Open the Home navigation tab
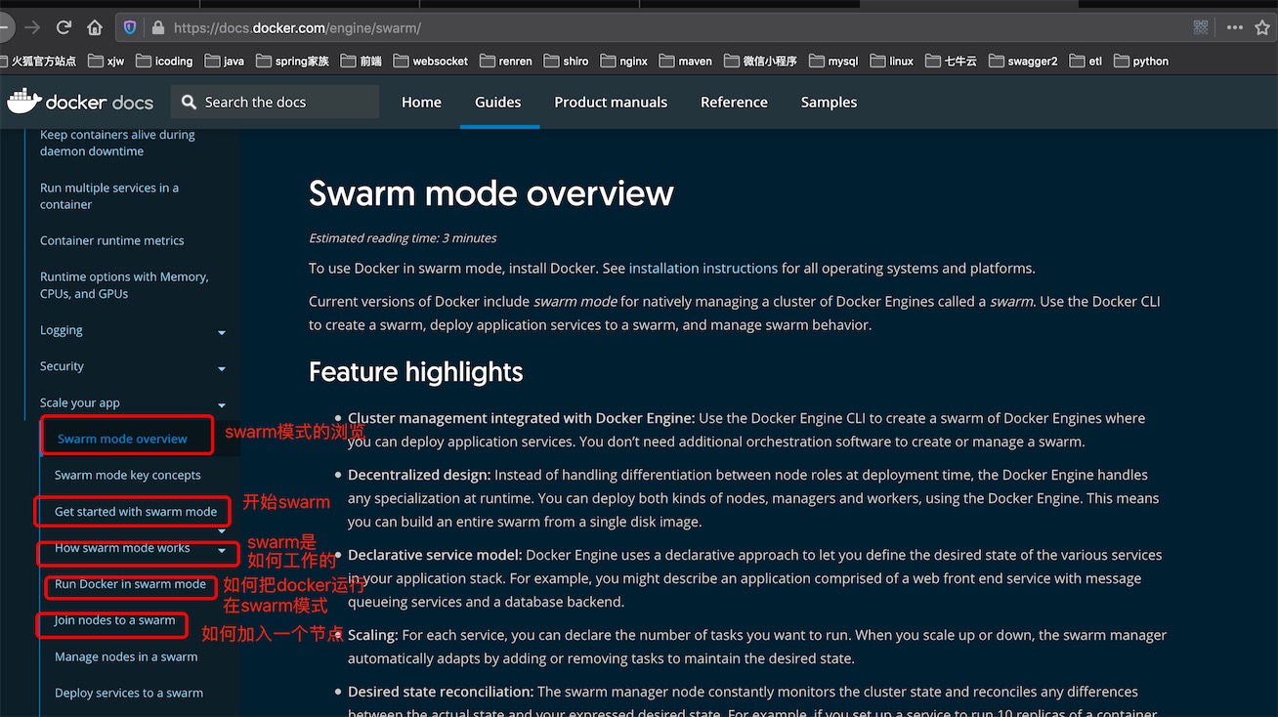This screenshot has height=717, width=1278. 421,102
